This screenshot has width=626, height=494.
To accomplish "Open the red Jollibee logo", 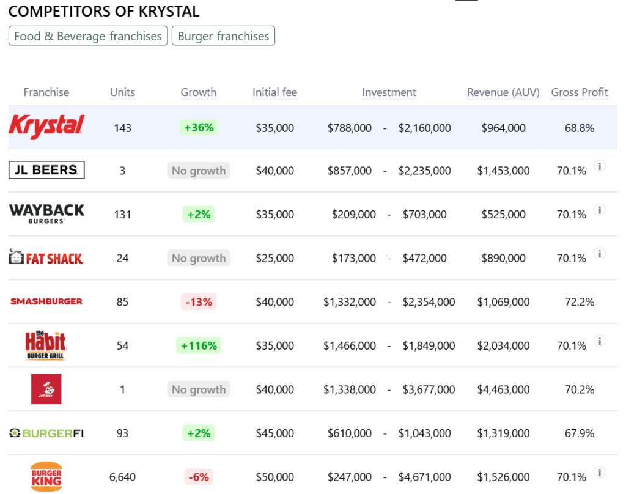I will point(46,389).
